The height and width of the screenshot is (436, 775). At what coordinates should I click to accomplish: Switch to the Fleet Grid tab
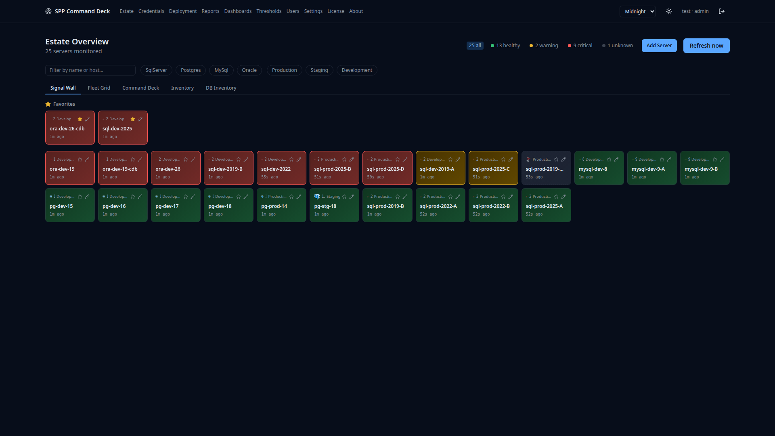point(99,88)
